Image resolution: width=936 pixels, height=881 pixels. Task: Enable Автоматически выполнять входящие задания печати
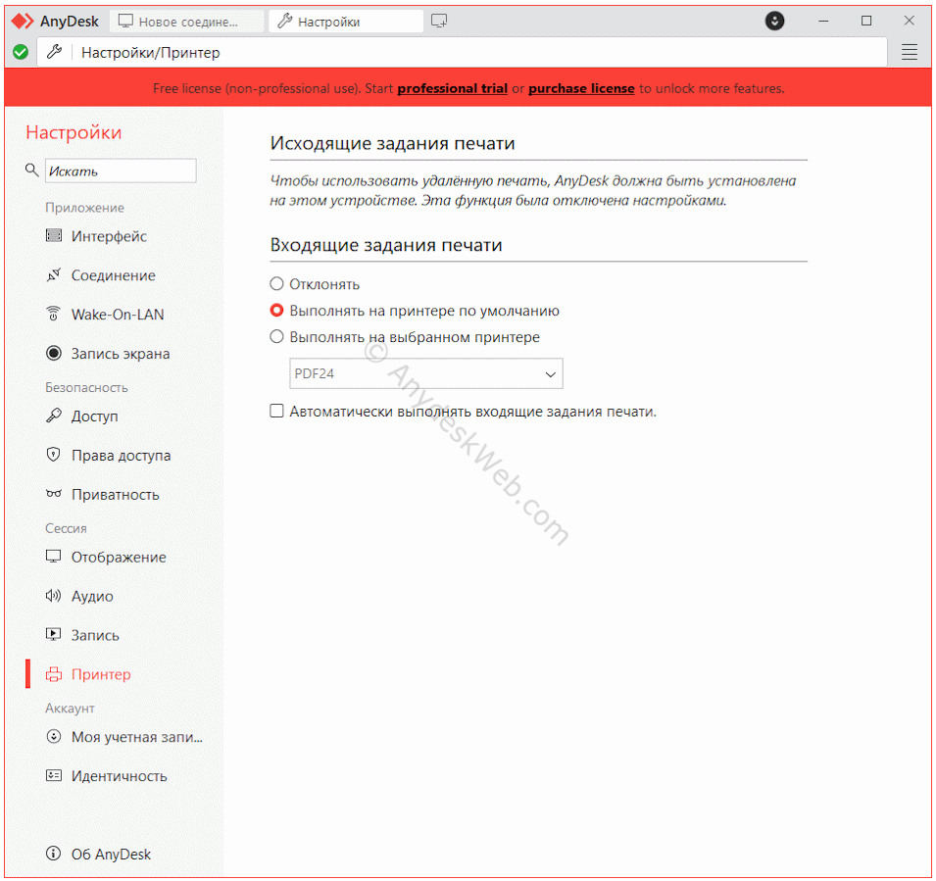coord(276,411)
